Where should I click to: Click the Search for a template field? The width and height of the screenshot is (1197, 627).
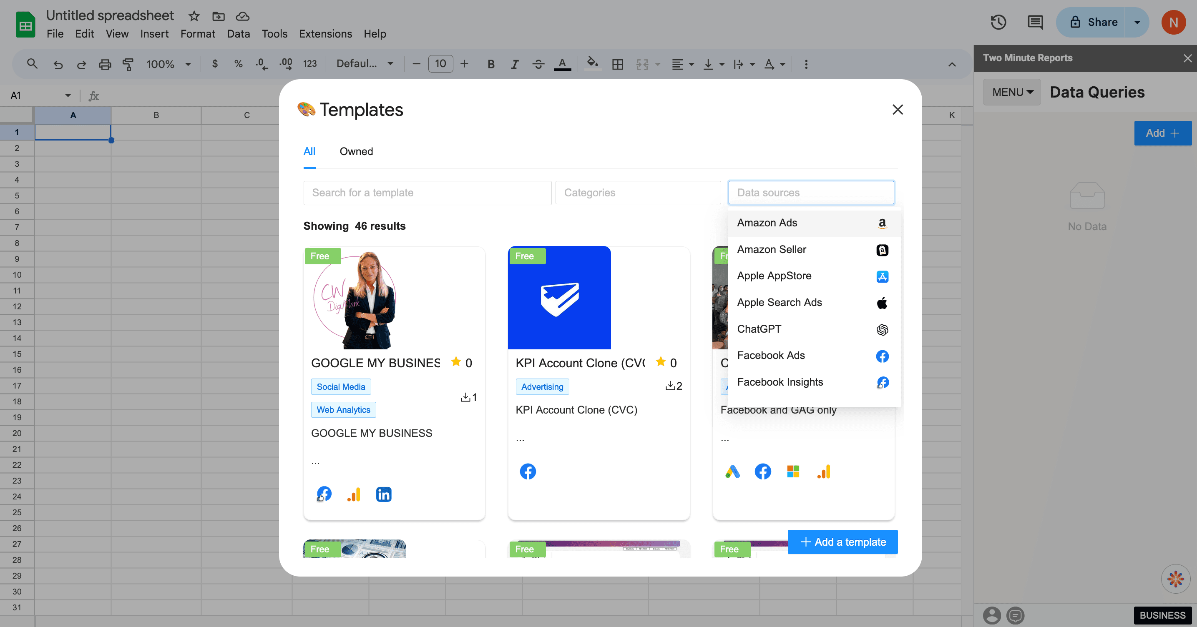click(x=427, y=193)
